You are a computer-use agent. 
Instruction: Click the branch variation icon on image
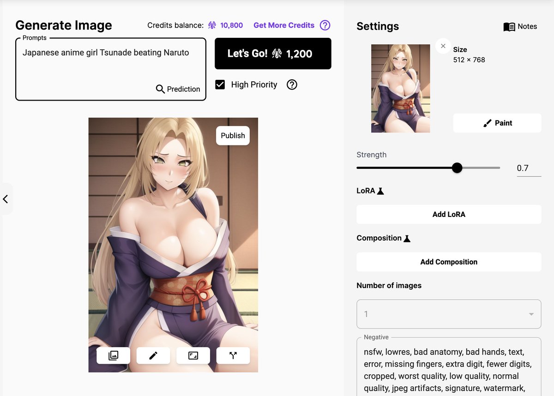(x=233, y=355)
